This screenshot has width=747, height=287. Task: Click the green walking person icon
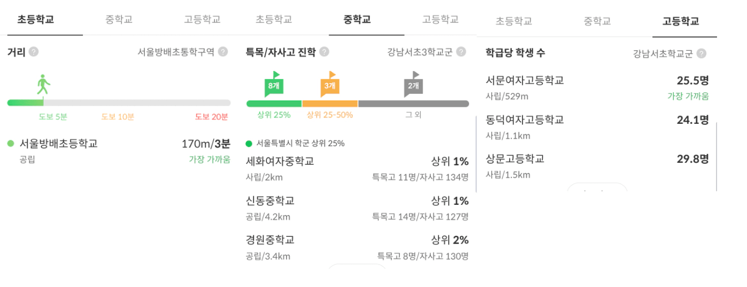pyautogui.click(x=43, y=85)
